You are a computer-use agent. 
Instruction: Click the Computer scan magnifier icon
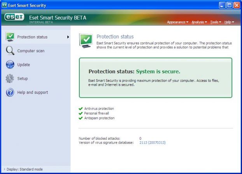pos(10,51)
